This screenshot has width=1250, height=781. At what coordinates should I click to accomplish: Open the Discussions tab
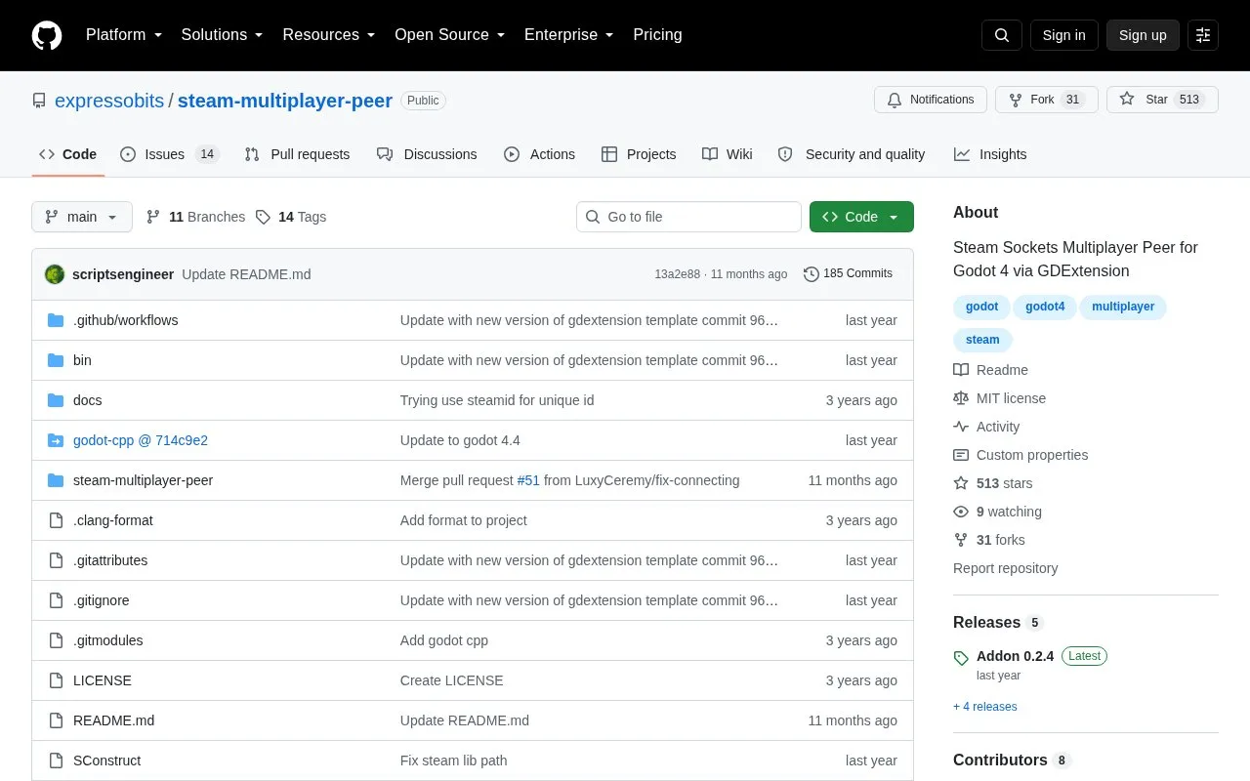point(427,154)
